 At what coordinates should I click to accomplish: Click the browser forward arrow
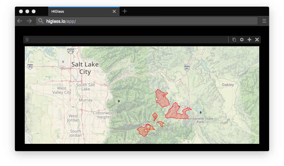pos(29,21)
